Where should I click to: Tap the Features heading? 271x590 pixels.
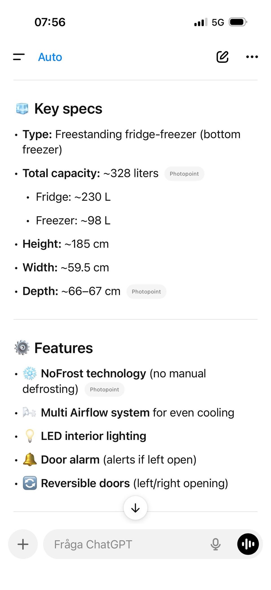pos(64,348)
